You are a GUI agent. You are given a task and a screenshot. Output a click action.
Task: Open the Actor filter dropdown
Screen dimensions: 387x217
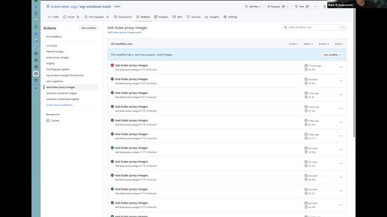(339, 44)
